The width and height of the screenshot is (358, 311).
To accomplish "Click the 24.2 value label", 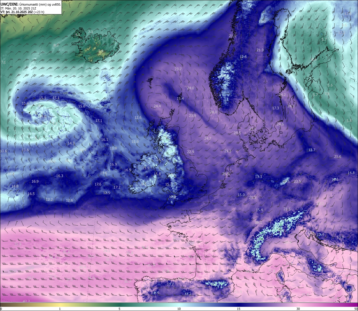I will (x=282, y=95).
